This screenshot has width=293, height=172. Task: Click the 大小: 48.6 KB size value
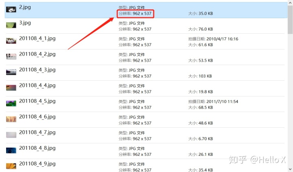[201, 123]
